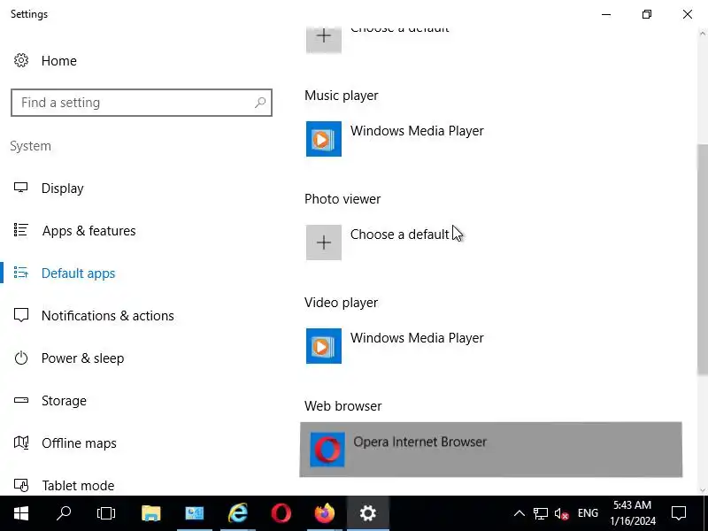Open the Windows Start menu
Image resolution: width=708 pixels, height=531 pixels.
tap(20, 513)
